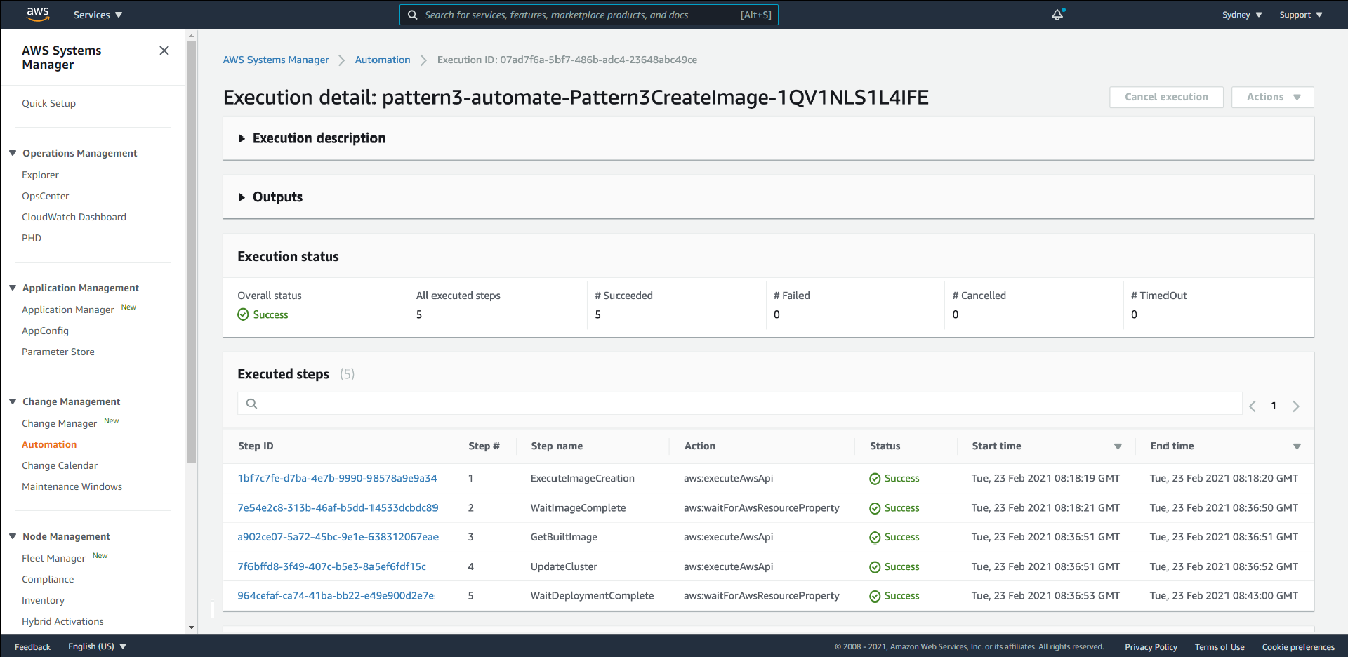Open Quick Setup in sidebar
The image size is (1348, 657).
click(48, 103)
